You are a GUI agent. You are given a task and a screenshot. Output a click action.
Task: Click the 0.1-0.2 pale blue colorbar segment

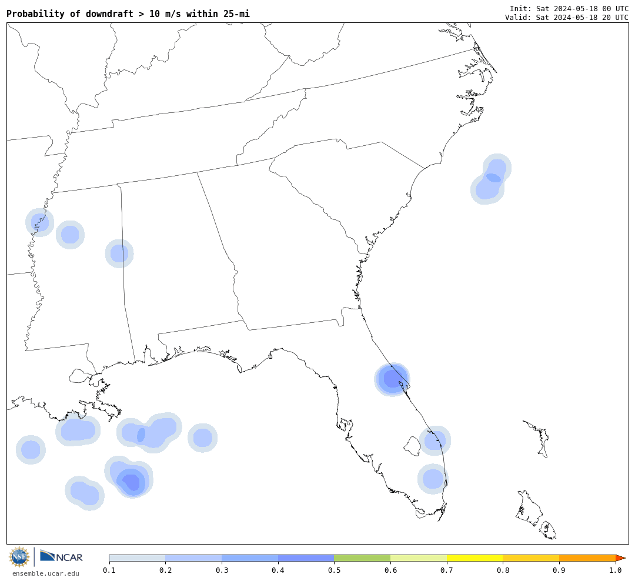click(137, 558)
